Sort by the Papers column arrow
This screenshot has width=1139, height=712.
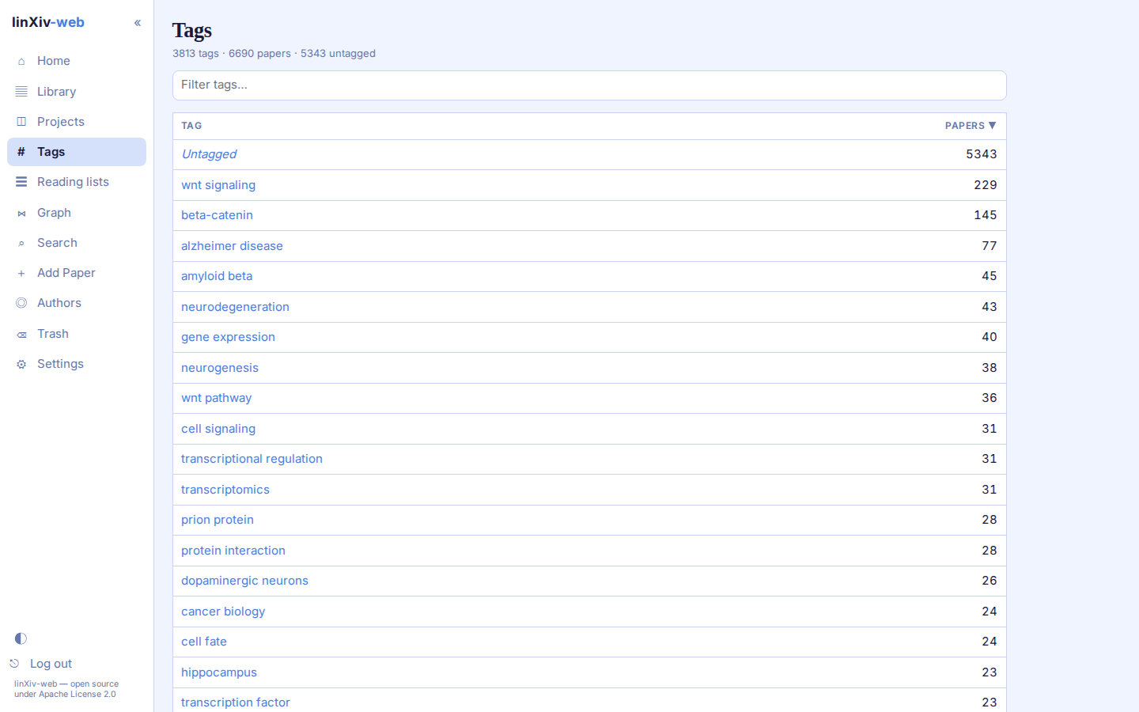992,126
